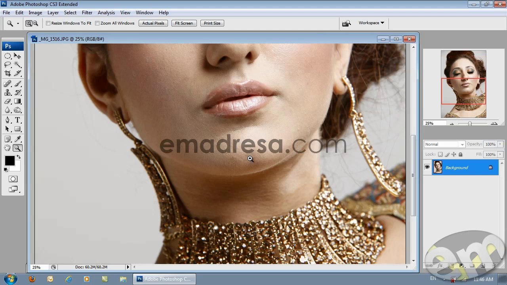This screenshot has height=285, width=507.
Task: Select the Rectangle shape tool
Action: (17, 129)
